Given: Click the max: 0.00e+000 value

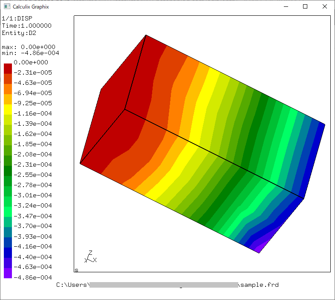Looking at the screenshot, I should 29,47.
